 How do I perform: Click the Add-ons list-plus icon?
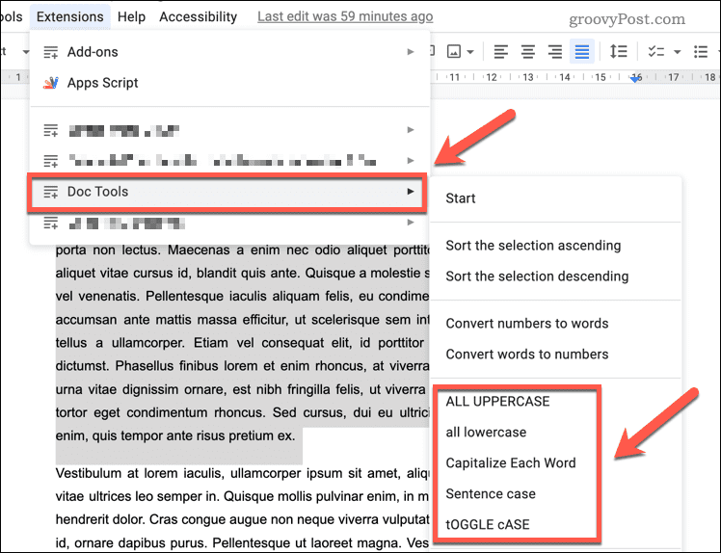point(50,52)
